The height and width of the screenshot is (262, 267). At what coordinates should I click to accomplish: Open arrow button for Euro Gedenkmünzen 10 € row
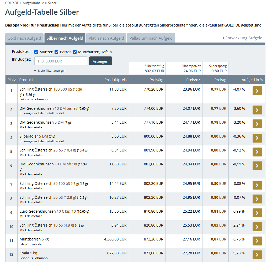(x=257, y=213)
